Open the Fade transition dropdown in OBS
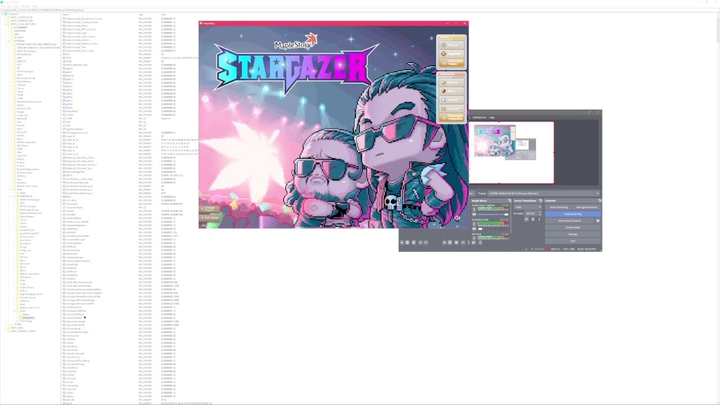Viewport: 720px width, 405px height. 528,207
